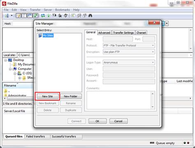Click the New Site button

point(47,96)
